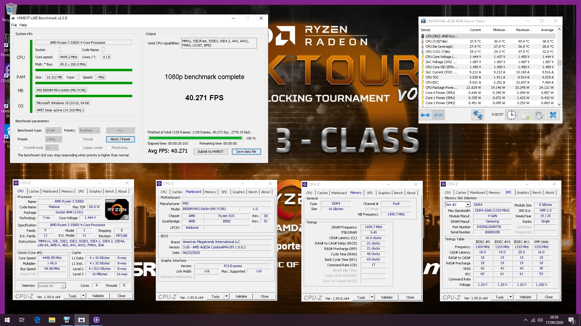Image resolution: width=581 pixels, height=326 pixels.
Task: Open the notification center icon
Action: point(571,320)
